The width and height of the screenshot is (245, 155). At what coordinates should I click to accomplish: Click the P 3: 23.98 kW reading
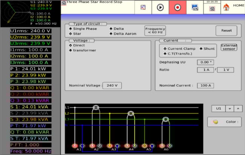[31, 82]
